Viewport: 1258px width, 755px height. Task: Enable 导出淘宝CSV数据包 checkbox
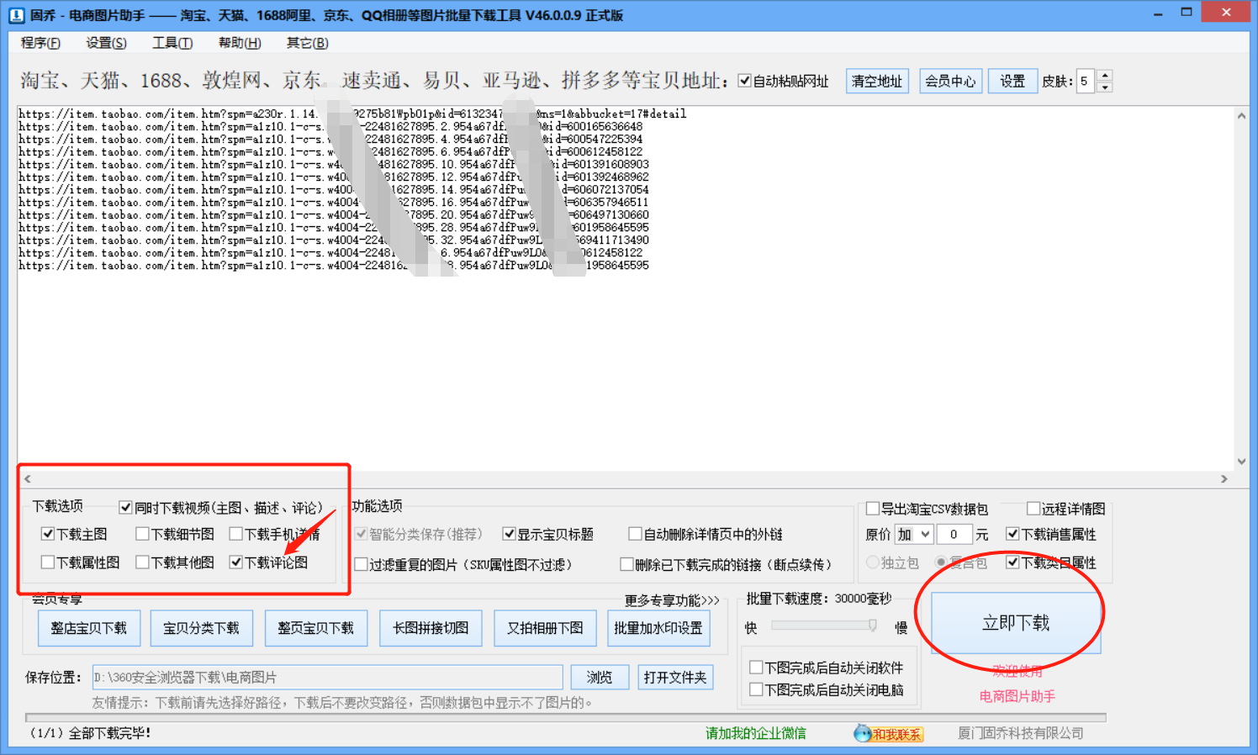(873, 509)
